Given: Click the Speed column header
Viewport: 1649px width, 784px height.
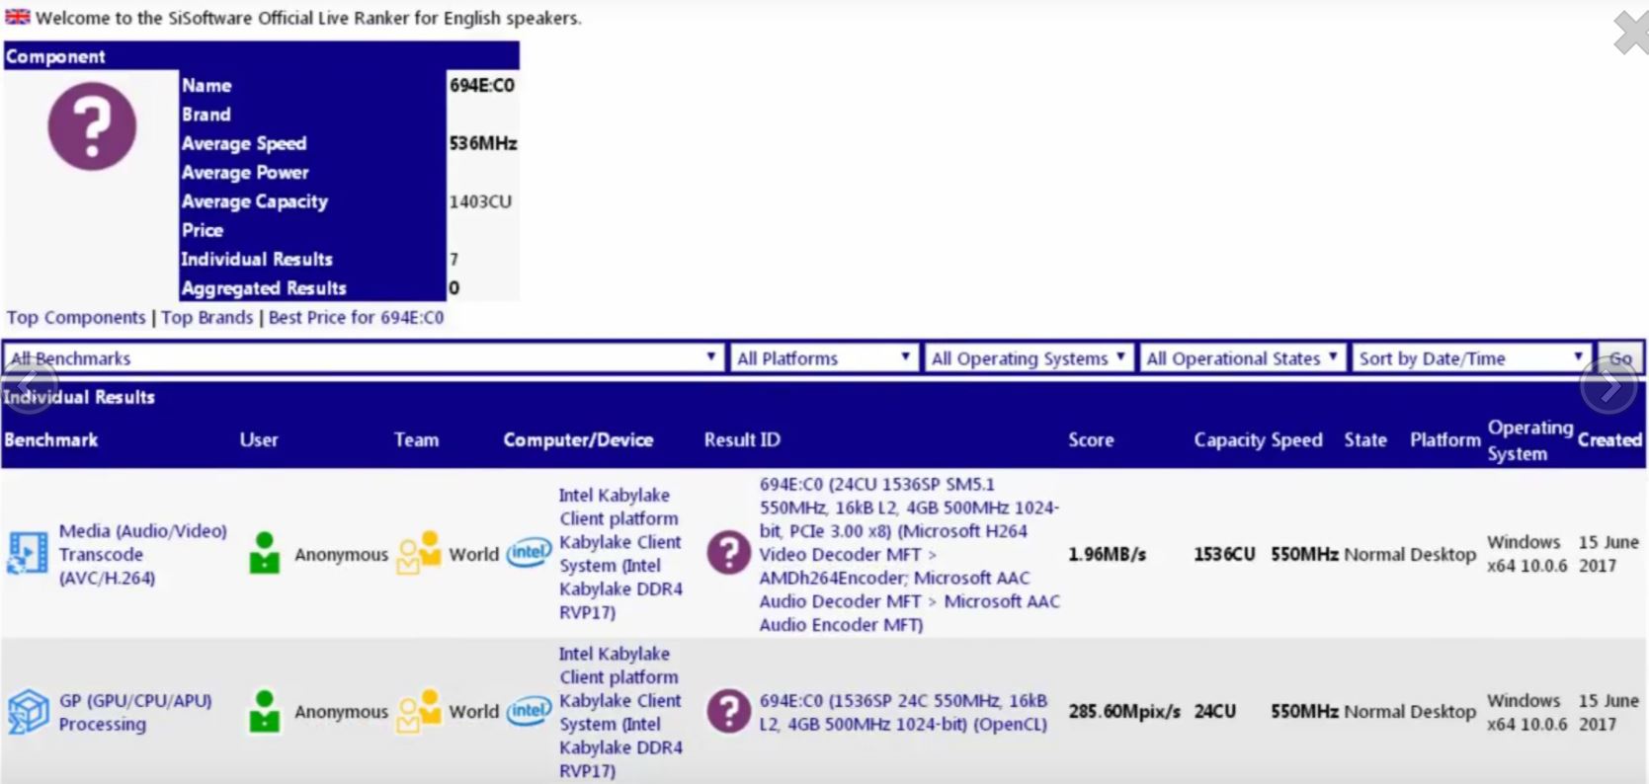Looking at the screenshot, I should (x=1296, y=440).
